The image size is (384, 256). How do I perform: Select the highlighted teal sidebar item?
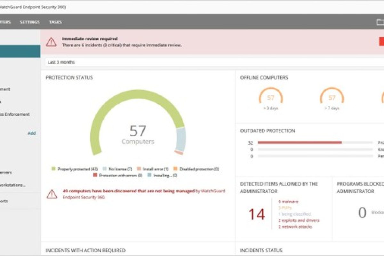20,51
